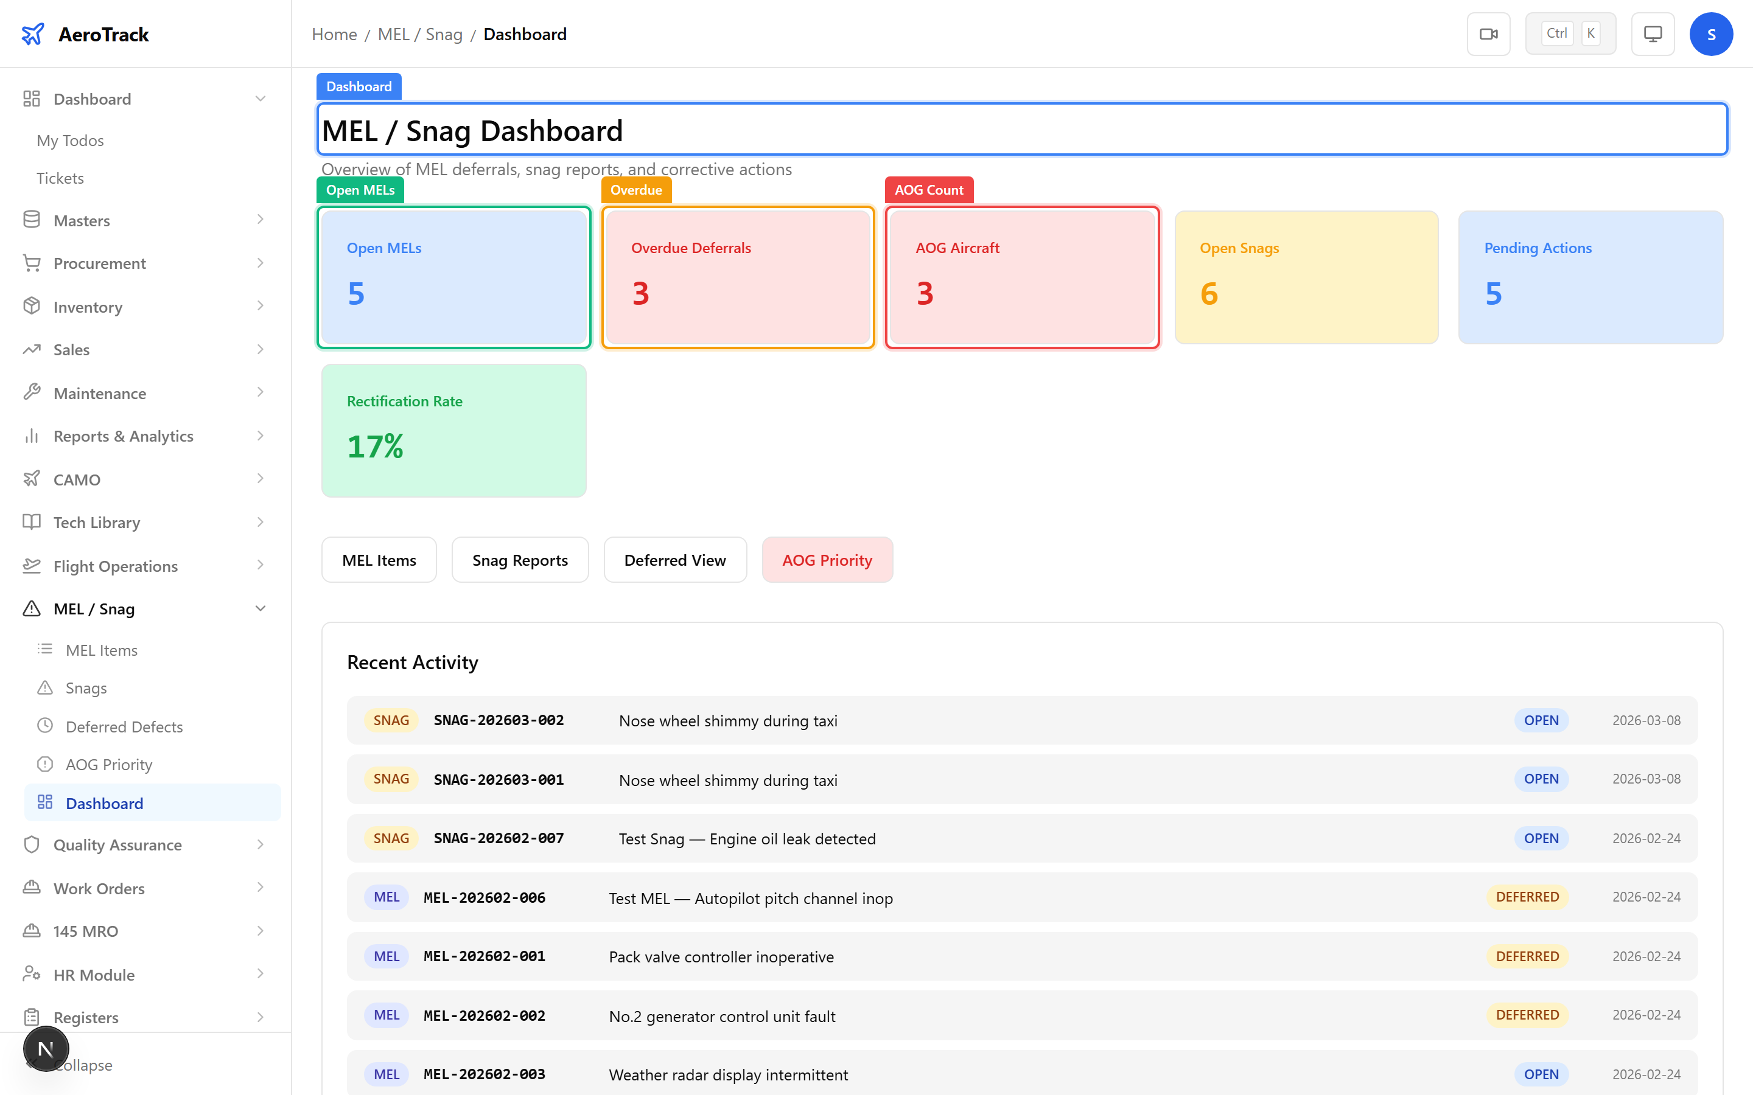This screenshot has width=1753, height=1095.
Task: Click the Inventory box icon
Action: coord(32,307)
